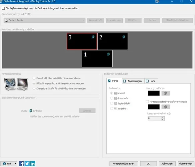The width and height of the screenshot is (195, 167).
Task: Select monitor 2 in the preview
Action: (x=113, y=41)
